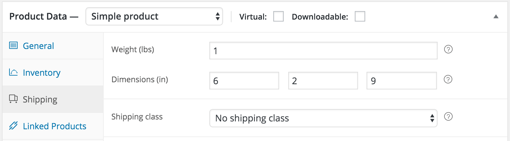The height and width of the screenshot is (141, 510).
Task: Open the Simple product type dropdown
Action: pos(154,17)
